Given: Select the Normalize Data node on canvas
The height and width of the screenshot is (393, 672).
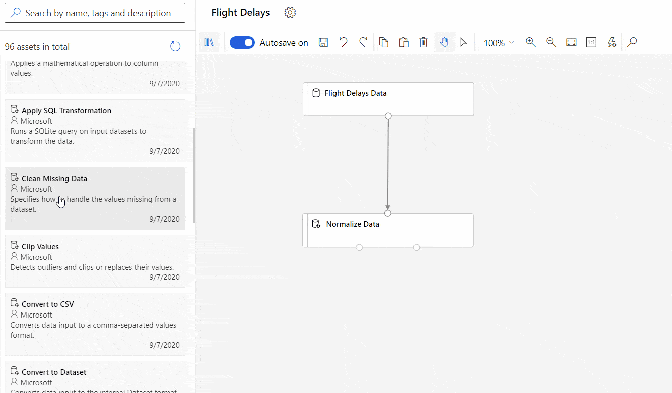Looking at the screenshot, I should [388, 230].
